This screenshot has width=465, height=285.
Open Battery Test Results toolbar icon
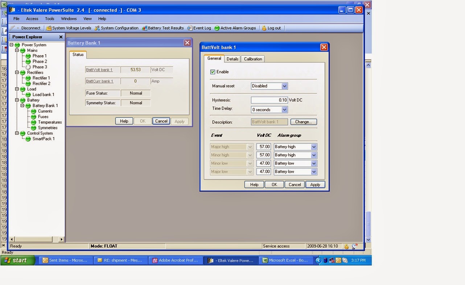tap(144, 28)
